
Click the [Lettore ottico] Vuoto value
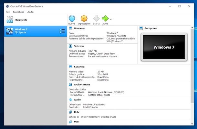click(99, 95)
